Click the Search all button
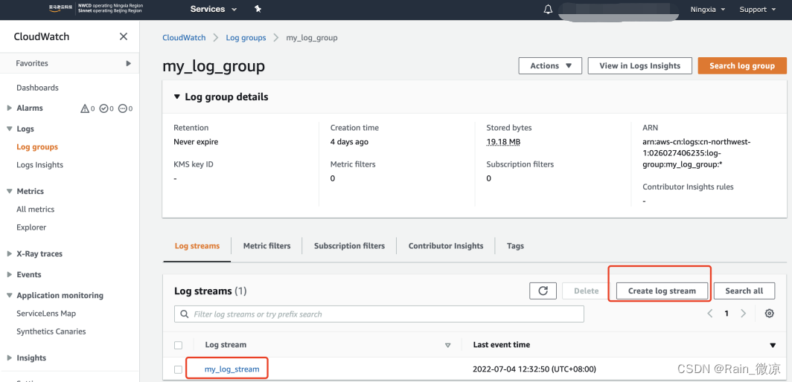This screenshot has width=792, height=382. point(744,291)
